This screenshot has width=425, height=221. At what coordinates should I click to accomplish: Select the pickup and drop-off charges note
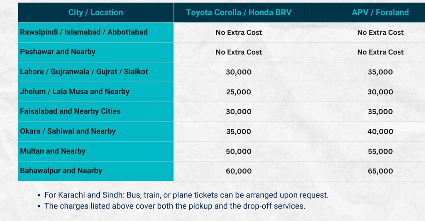coord(175,206)
